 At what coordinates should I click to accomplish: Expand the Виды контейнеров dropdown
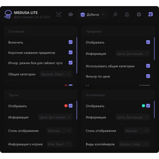[x=134, y=144]
